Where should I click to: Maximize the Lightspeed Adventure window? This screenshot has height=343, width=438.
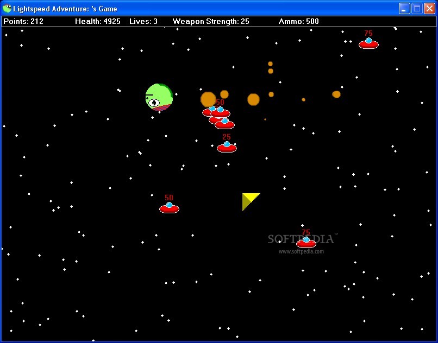tap(417, 8)
